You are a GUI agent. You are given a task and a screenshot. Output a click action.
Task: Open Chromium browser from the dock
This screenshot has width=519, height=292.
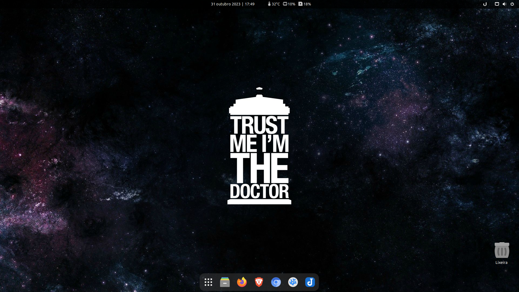pos(276,282)
